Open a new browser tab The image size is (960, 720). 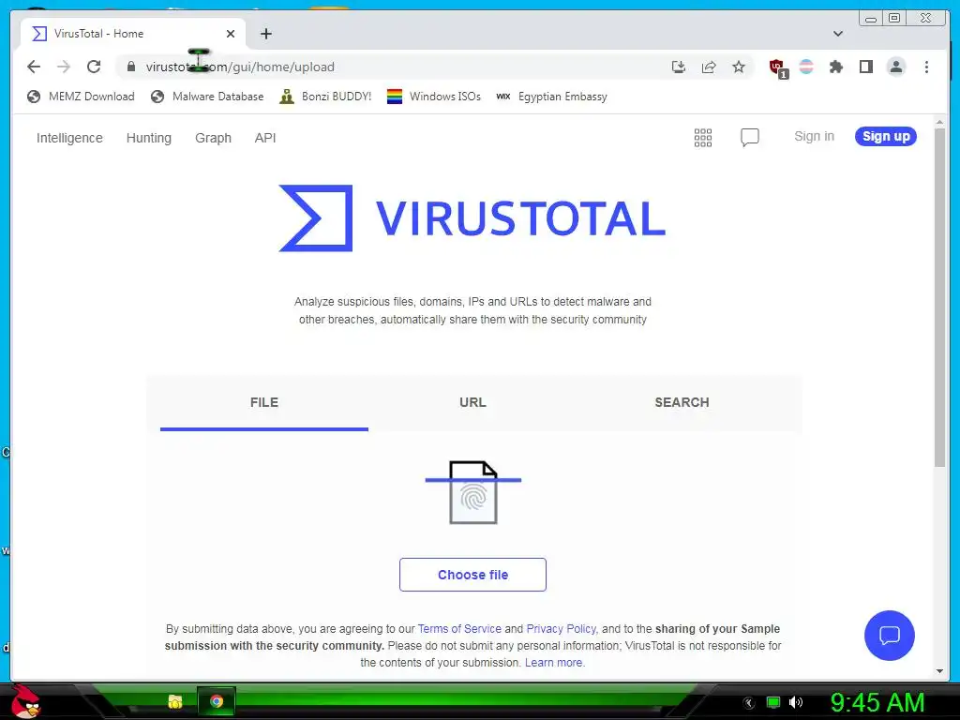[x=265, y=34]
